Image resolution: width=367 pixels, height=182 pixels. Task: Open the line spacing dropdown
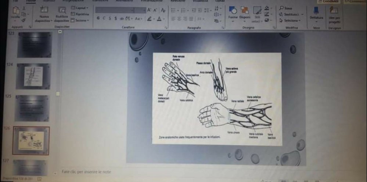pos(208,11)
